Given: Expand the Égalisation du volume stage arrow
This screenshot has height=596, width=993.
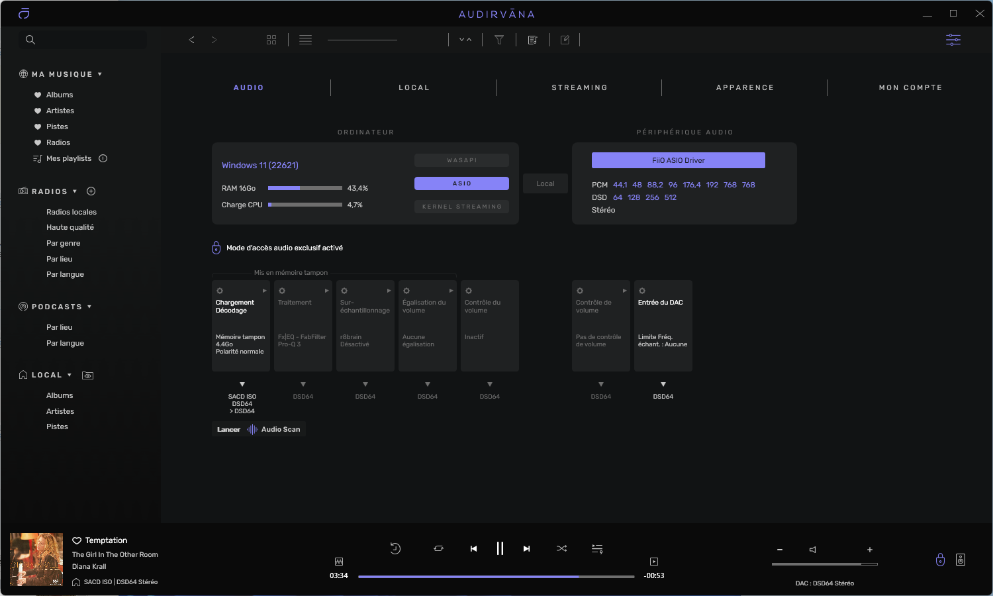Looking at the screenshot, I should [451, 291].
